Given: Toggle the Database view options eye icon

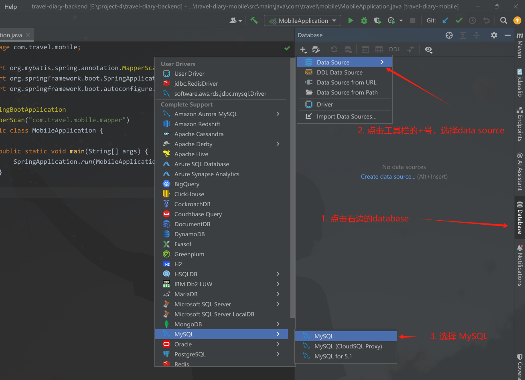Looking at the screenshot, I should pos(429,50).
